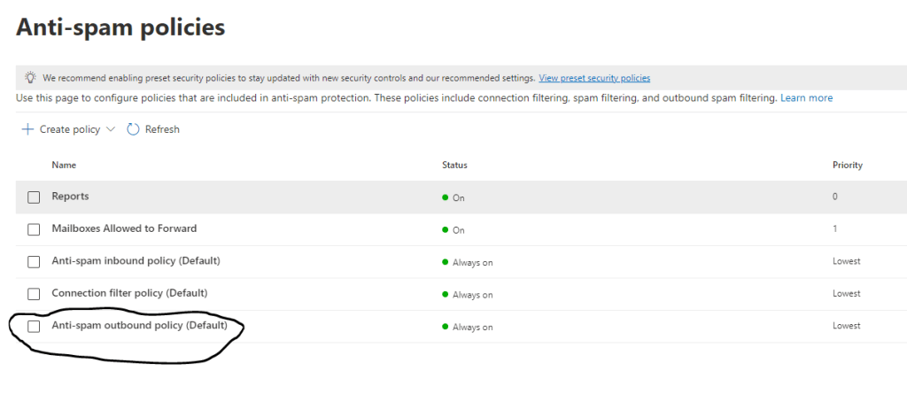
Task: Tick the Connection filter policy checkbox
Action: point(34,295)
